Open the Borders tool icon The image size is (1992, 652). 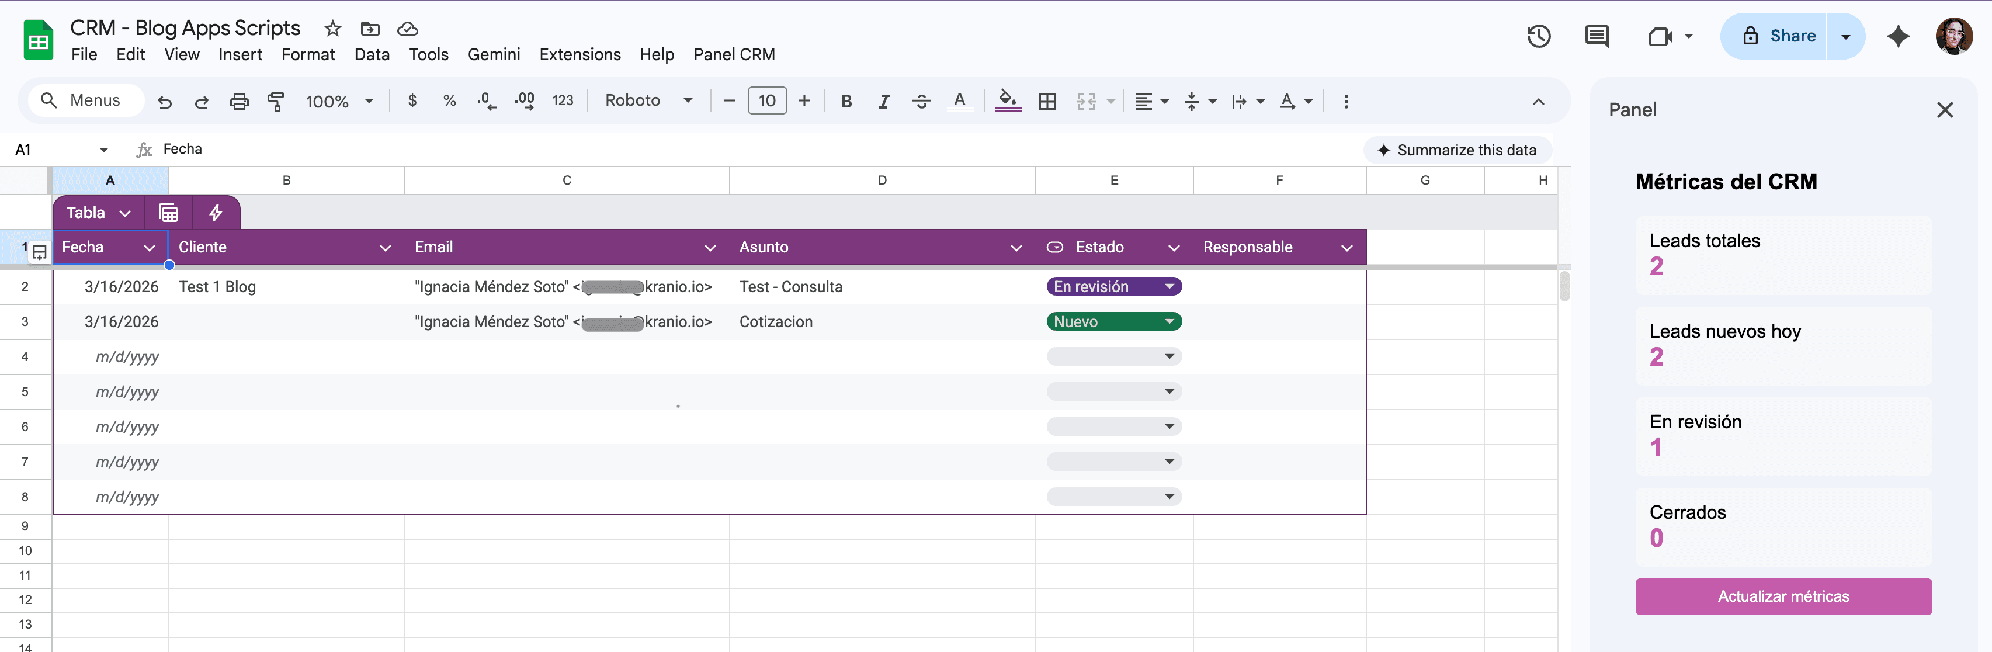tap(1047, 101)
